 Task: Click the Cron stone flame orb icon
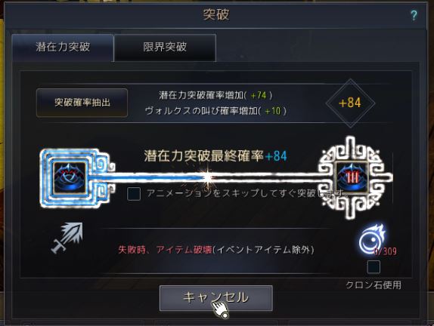(x=372, y=239)
